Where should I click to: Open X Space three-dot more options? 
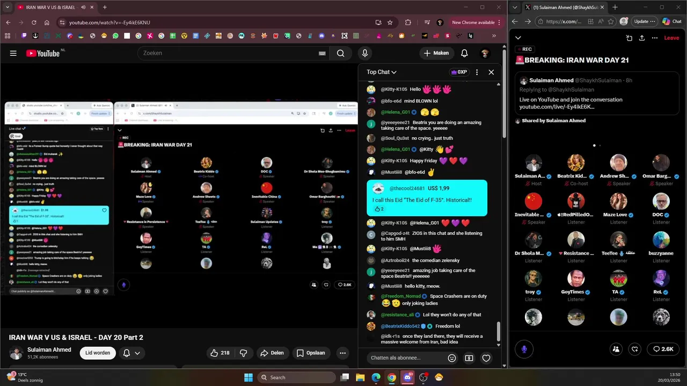(655, 38)
